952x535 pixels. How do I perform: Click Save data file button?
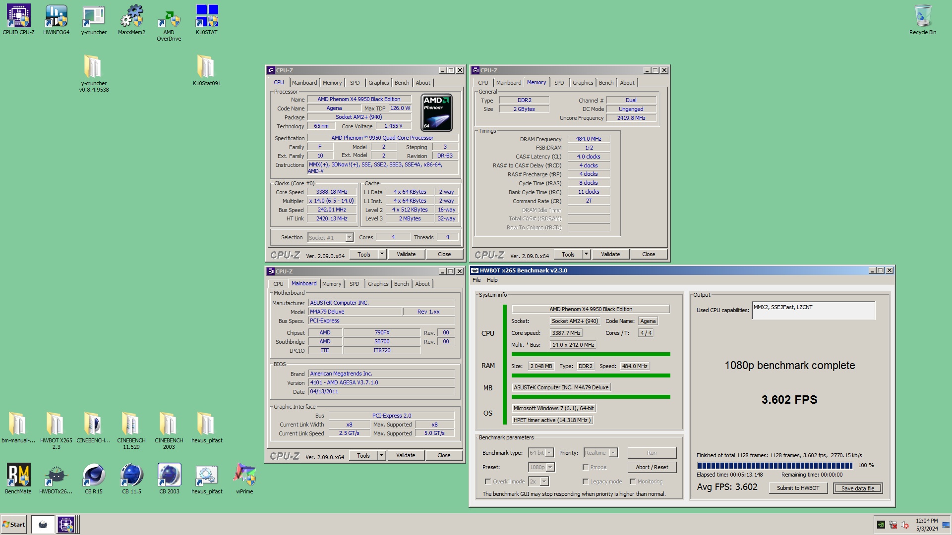click(858, 488)
